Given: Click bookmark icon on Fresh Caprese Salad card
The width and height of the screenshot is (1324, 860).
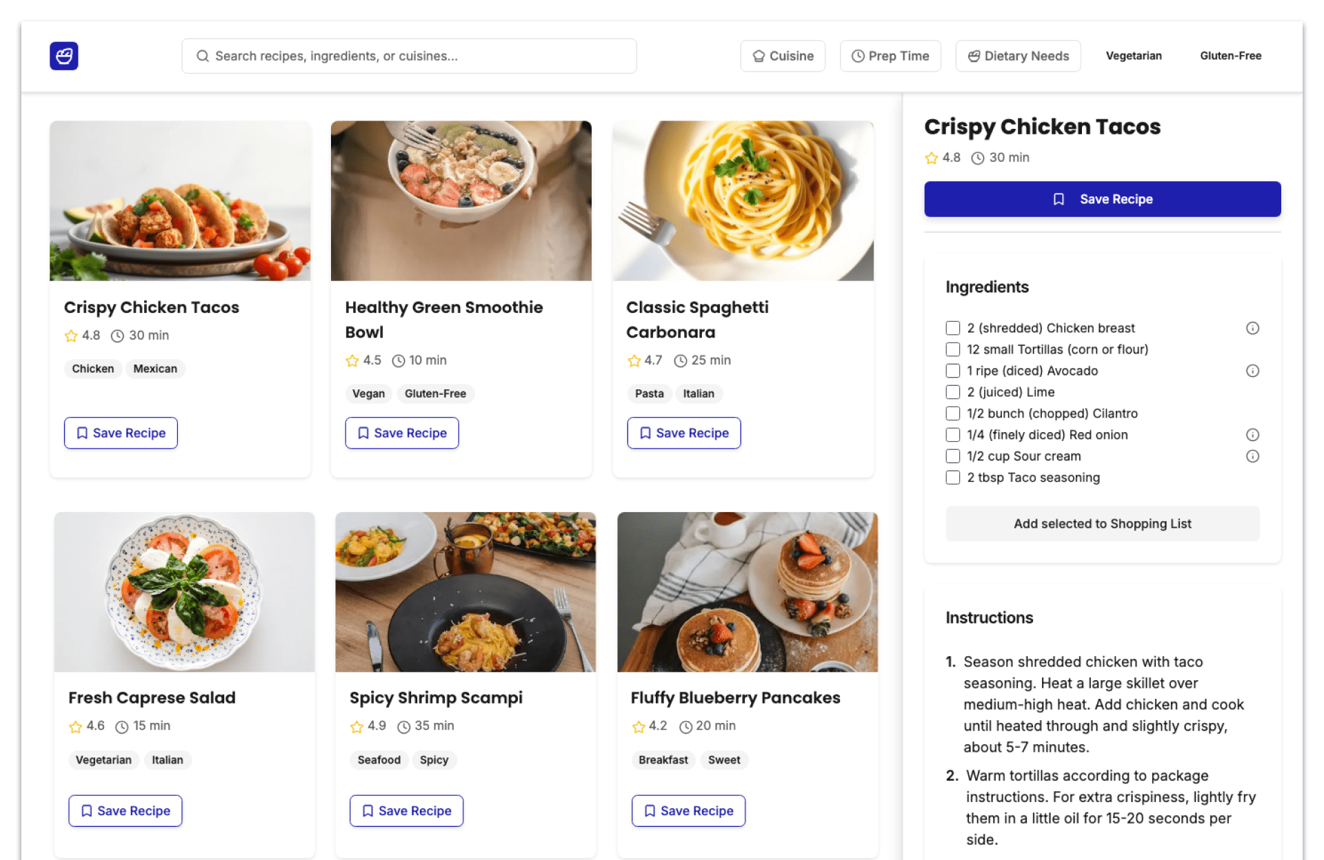Looking at the screenshot, I should point(87,811).
